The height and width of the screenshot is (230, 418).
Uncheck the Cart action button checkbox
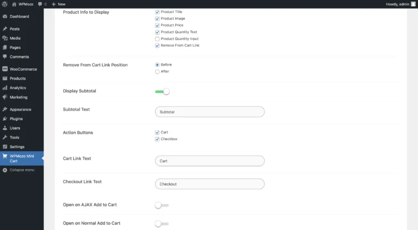pos(157,132)
